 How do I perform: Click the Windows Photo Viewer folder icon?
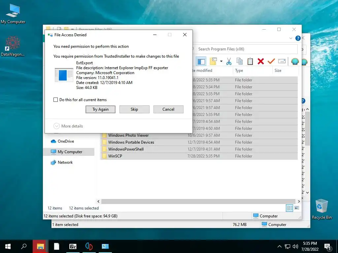click(104, 135)
